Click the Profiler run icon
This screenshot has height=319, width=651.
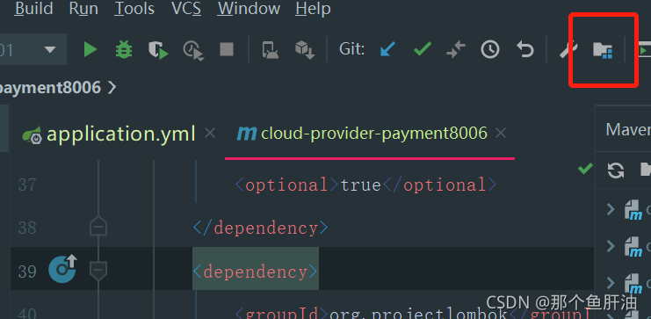click(193, 50)
